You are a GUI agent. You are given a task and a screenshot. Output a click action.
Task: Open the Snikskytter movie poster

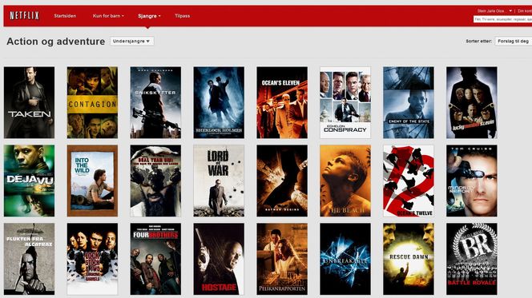155,102
